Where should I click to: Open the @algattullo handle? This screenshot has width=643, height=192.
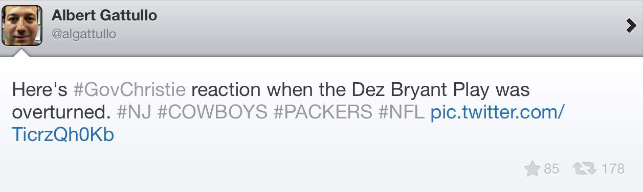[x=84, y=34]
